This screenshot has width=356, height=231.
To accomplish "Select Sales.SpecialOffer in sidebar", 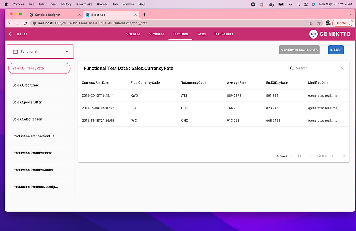I will click(39, 102).
